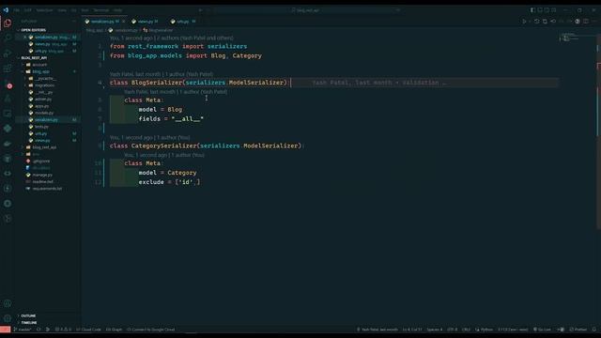Screen dimensions: 601x338
Task: Click the synchronize changes icon in status bar
Action: point(39,330)
